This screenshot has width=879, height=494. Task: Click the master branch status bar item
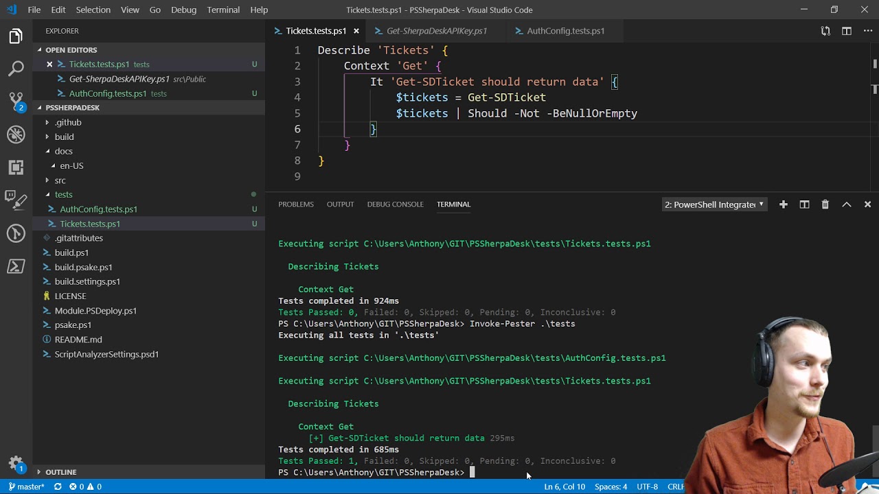click(x=26, y=486)
